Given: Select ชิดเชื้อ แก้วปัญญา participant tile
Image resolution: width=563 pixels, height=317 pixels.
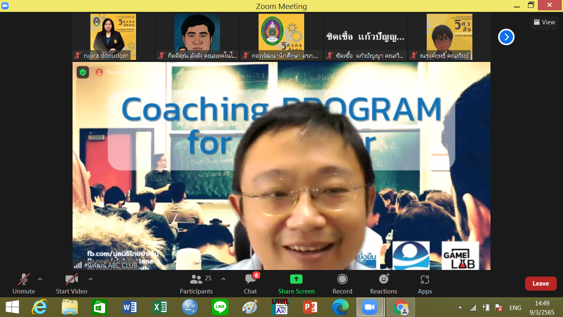Looking at the screenshot, I should tap(365, 37).
